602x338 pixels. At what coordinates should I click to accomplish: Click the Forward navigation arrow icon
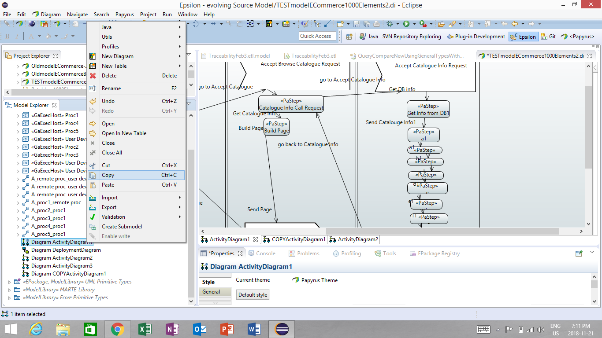(x=531, y=24)
